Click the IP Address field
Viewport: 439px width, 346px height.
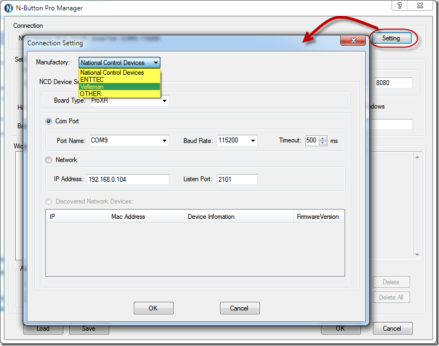pyautogui.click(x=128, y=180)
